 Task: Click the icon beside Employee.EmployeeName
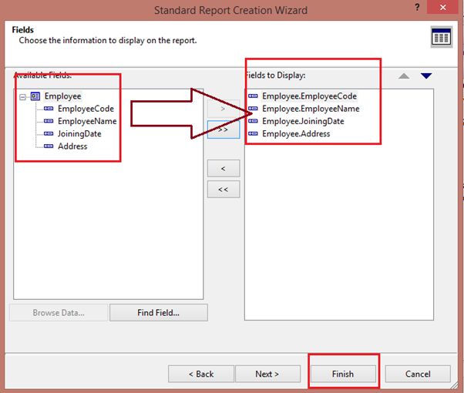(253, 109)
